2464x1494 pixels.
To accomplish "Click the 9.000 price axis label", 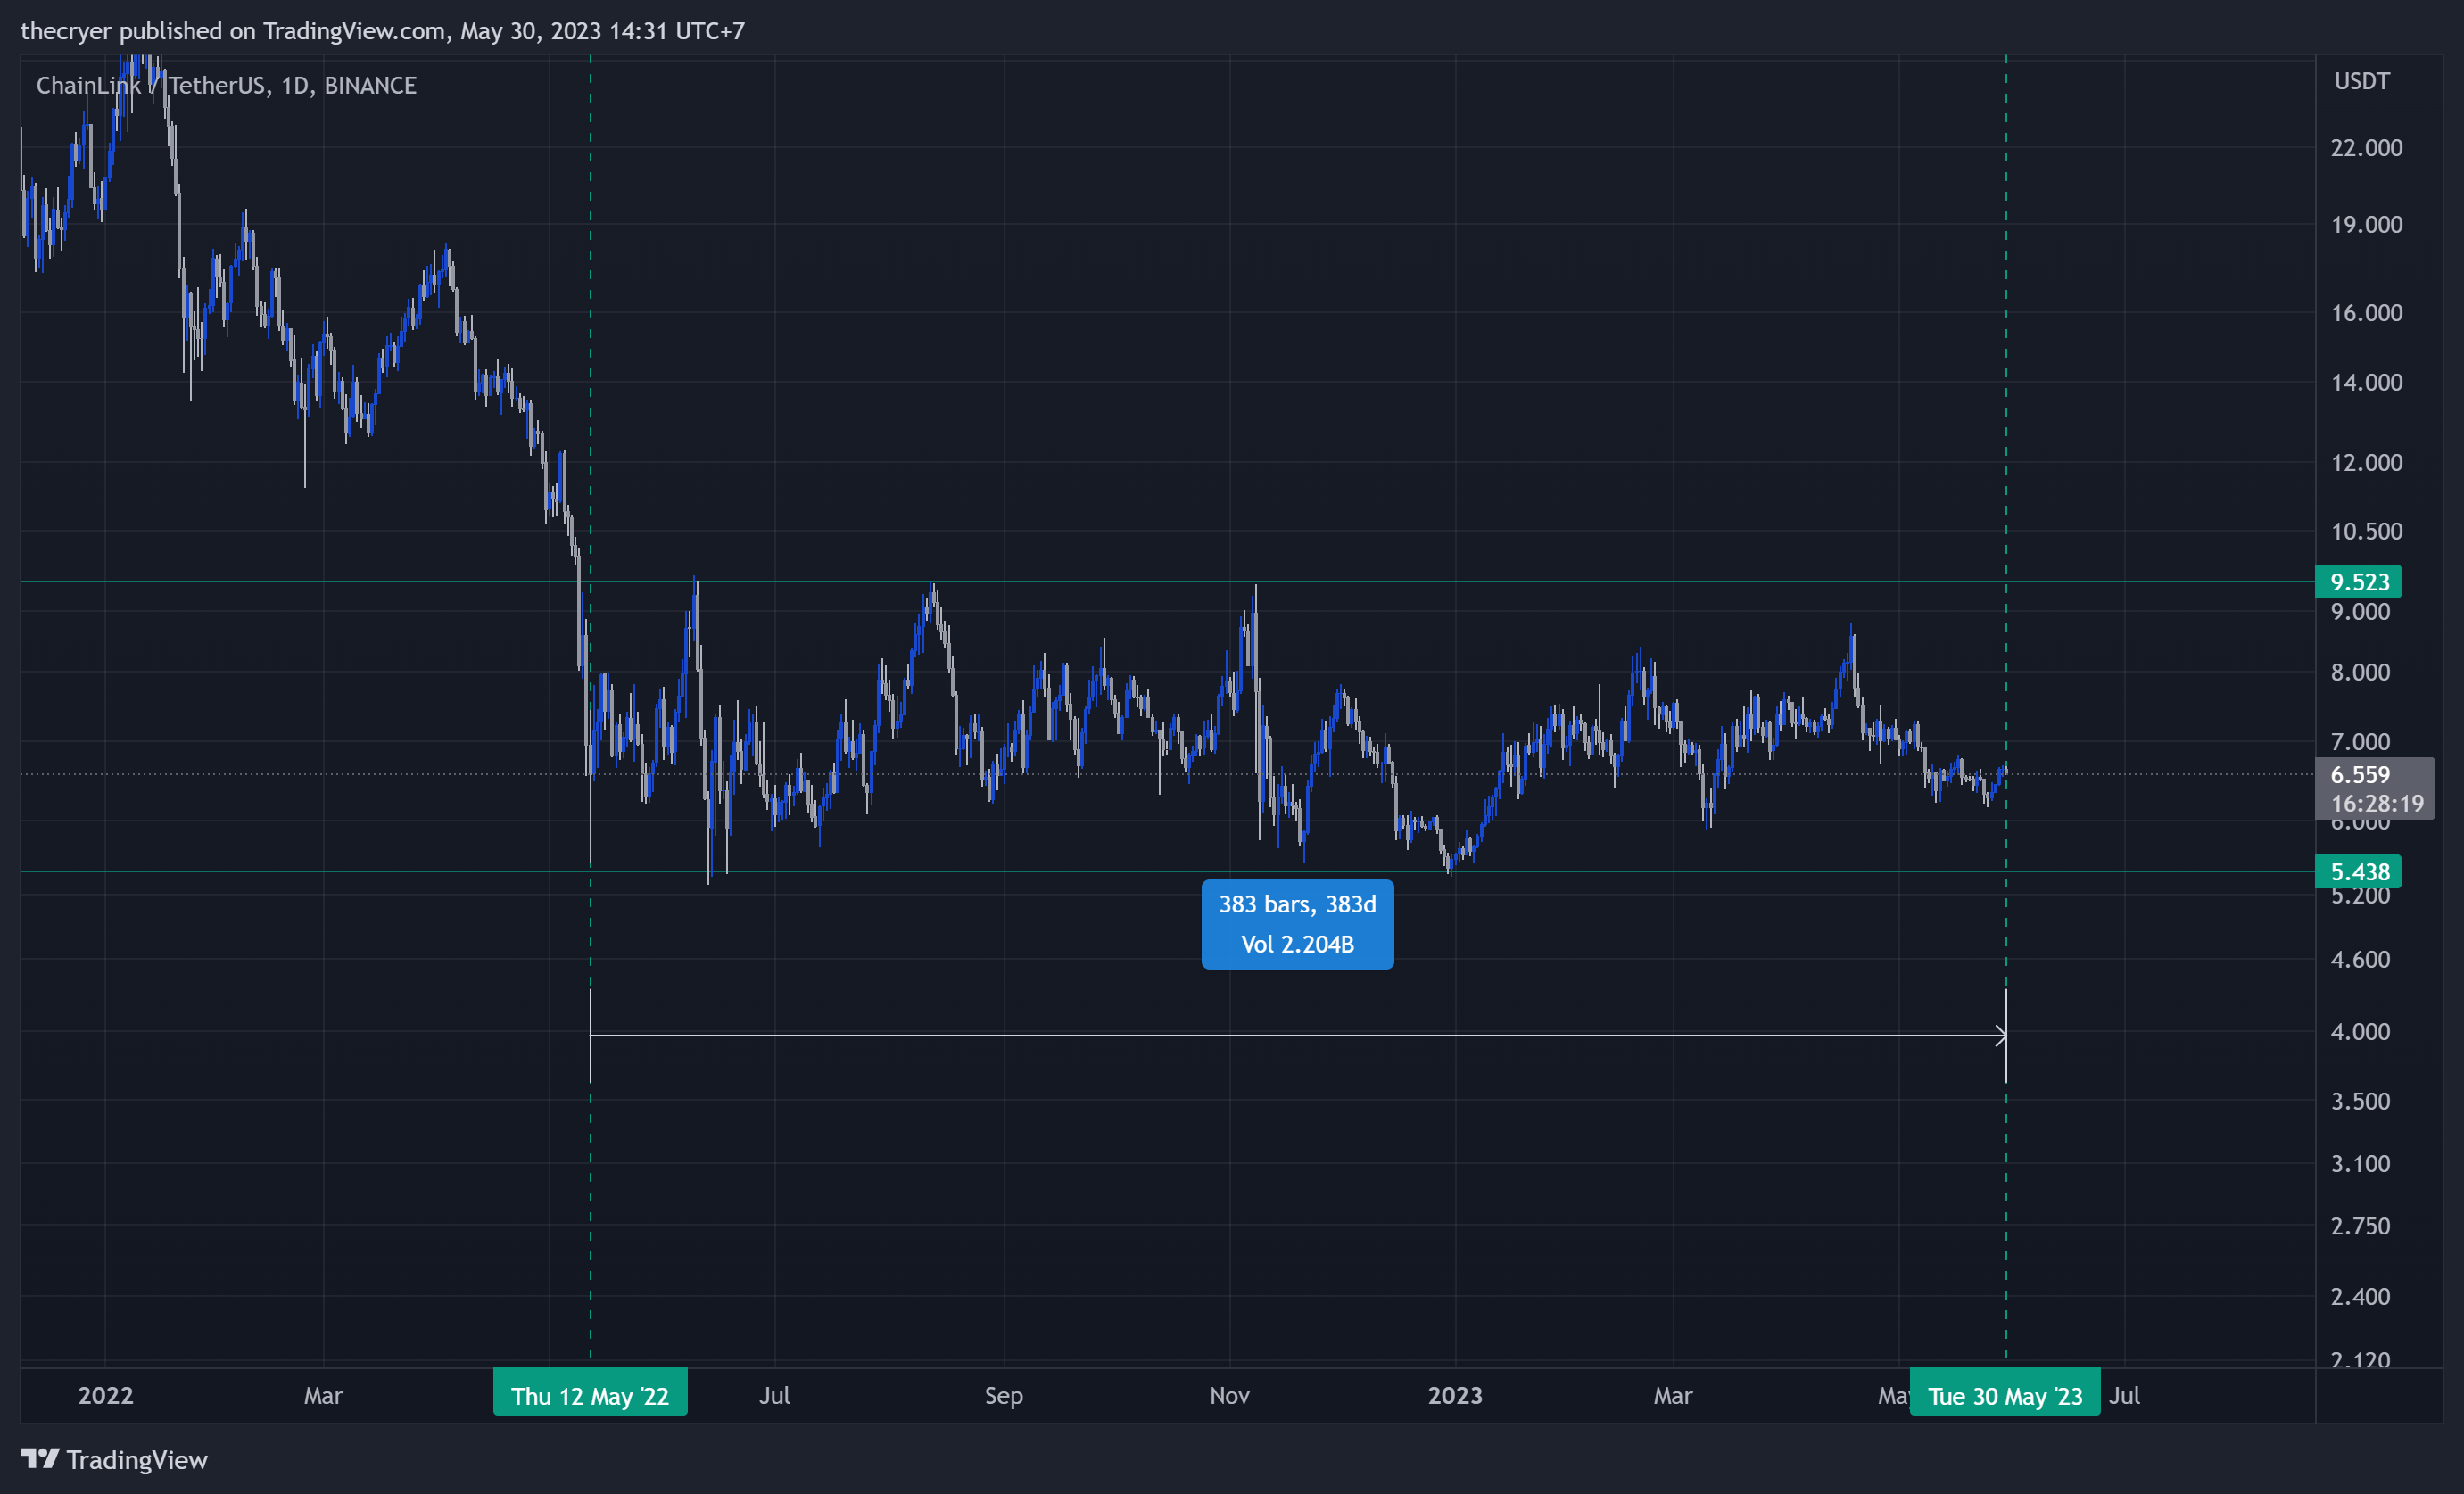I will [x=2360, y=612].
